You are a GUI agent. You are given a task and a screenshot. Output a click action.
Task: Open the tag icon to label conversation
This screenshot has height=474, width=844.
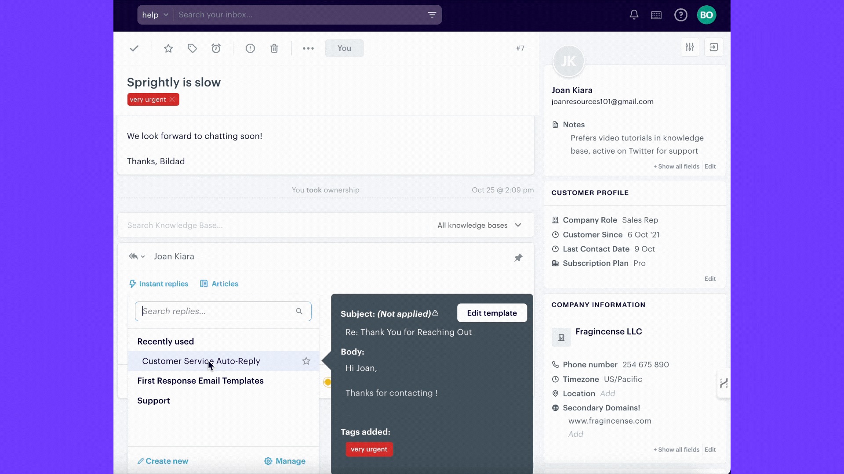point(192,48)
